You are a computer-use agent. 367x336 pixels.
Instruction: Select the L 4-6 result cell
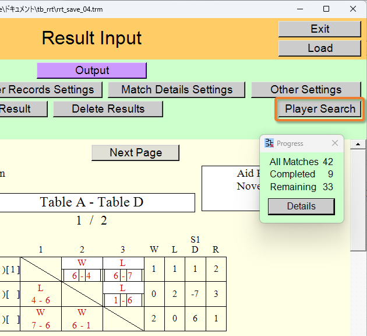pyautogui.click(x=41, y=294)
